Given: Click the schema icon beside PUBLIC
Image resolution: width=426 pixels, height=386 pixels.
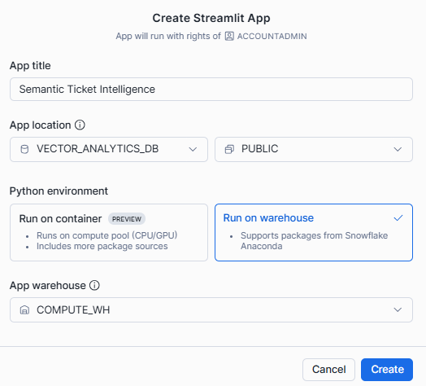Looking at the screenshot, I should click(x=229, y=150).
